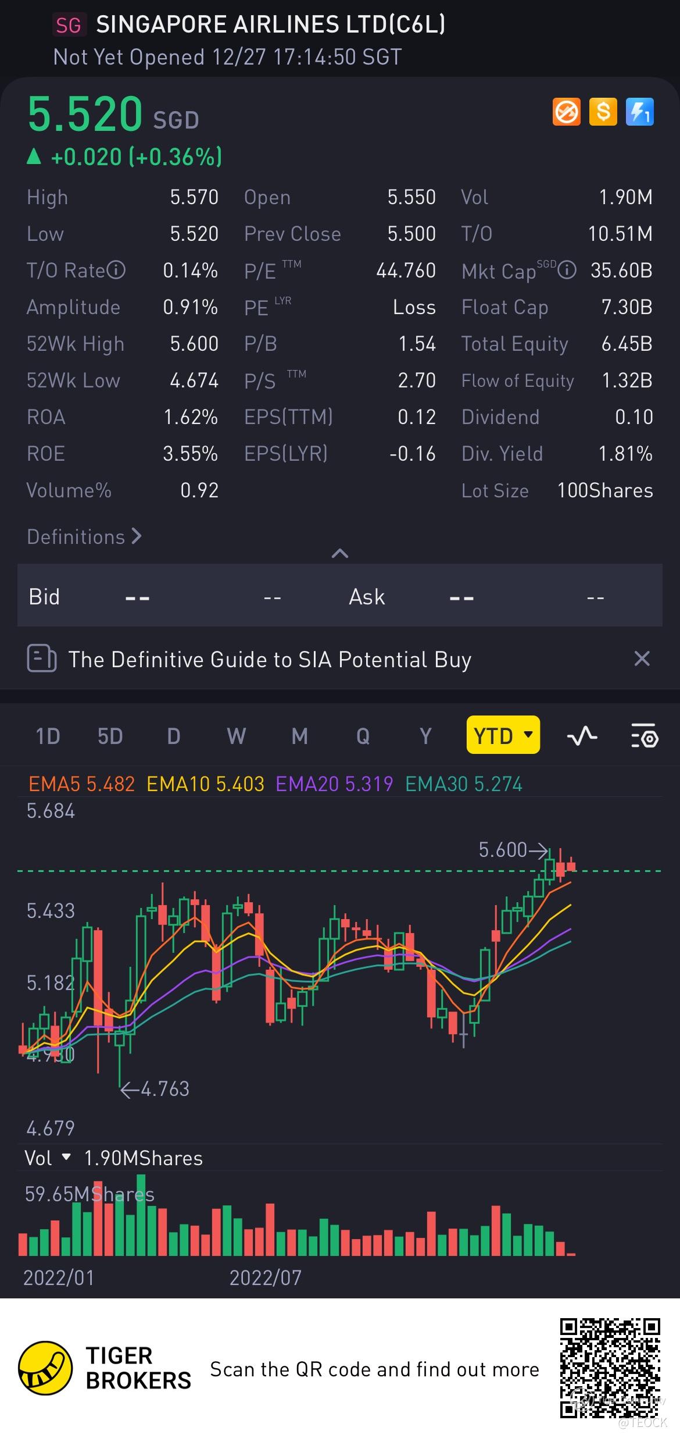Select the Y yearly chart tab

[425, 736]
